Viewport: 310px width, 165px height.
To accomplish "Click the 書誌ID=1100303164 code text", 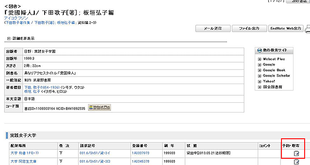I will click(39, 109).
